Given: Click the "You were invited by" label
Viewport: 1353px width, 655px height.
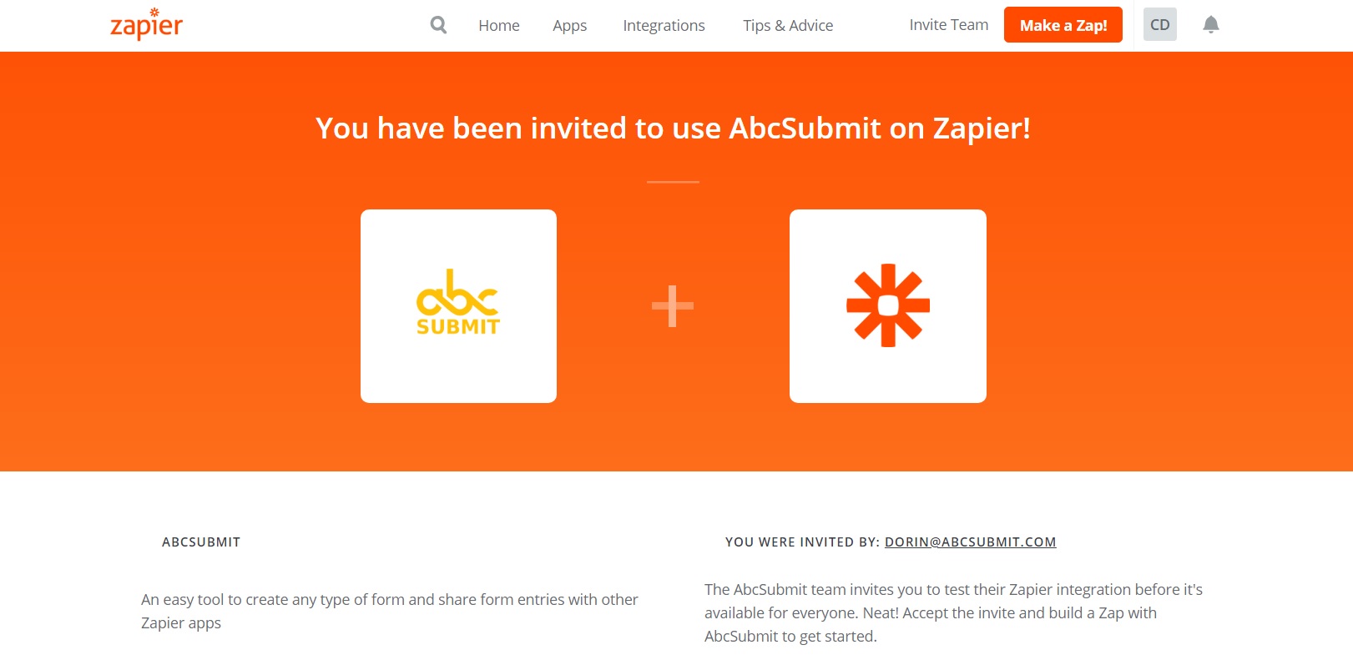Looking at the screenshot, I should click(802, 542).
